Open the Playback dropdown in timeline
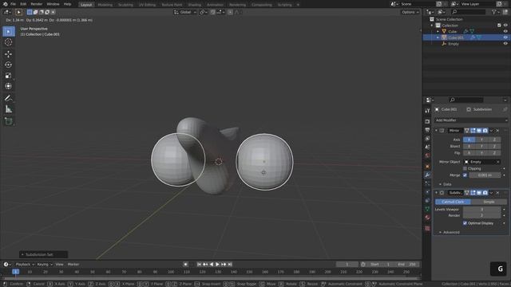Viewport: 511px width, 287px height. point(25,265)
